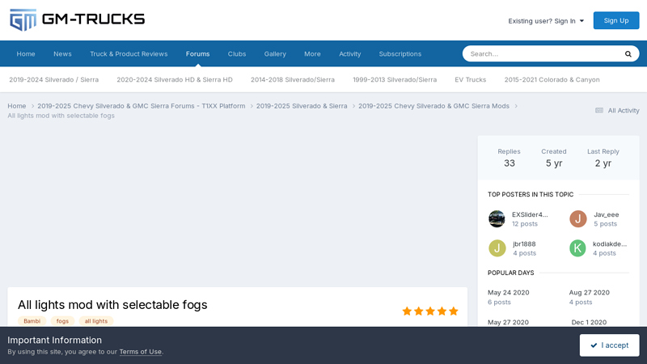The width and height of the screenshot is (647, 364).
Task: Open jbr1888 user avatar
Action: (497, 248)
